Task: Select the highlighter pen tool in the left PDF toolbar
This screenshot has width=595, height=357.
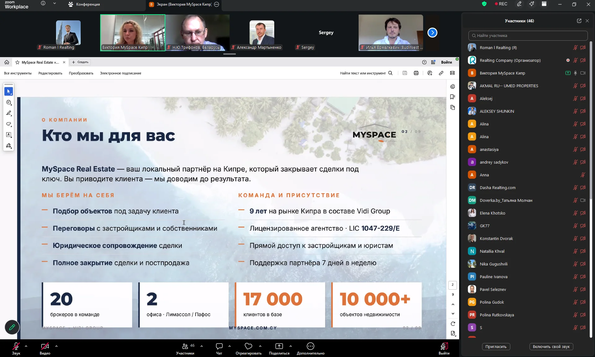Action: 9,113
